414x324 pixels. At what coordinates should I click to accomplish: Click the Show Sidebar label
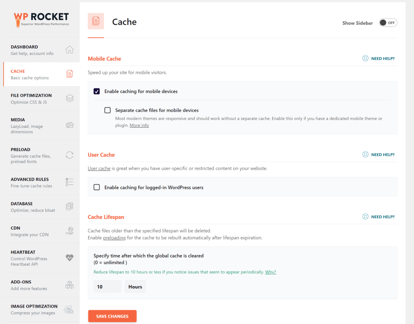point(357,23)
